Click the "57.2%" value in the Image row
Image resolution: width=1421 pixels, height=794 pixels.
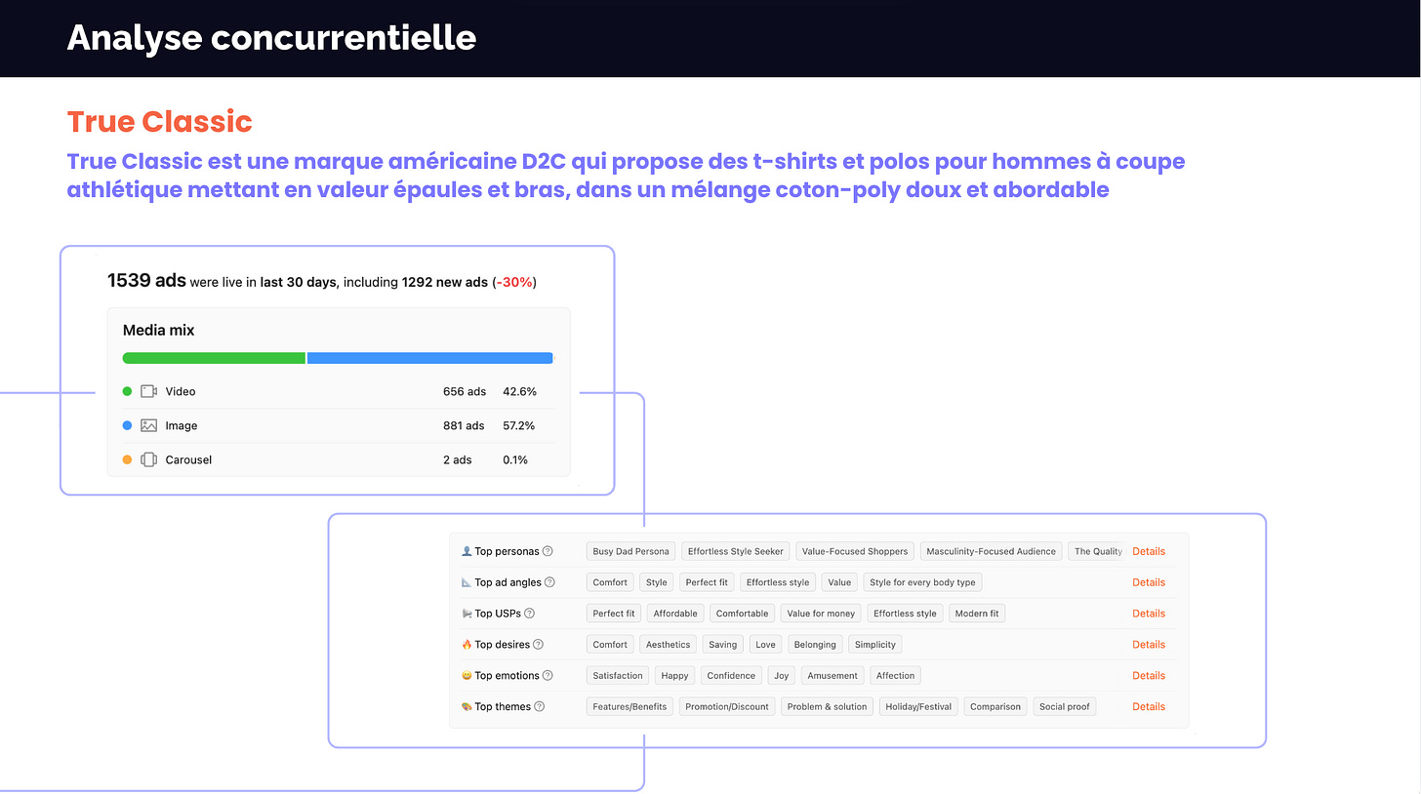point(519,425)
